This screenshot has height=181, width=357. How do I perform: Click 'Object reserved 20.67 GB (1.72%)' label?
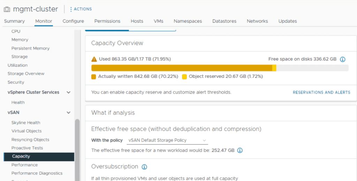[x=226, y=77]
